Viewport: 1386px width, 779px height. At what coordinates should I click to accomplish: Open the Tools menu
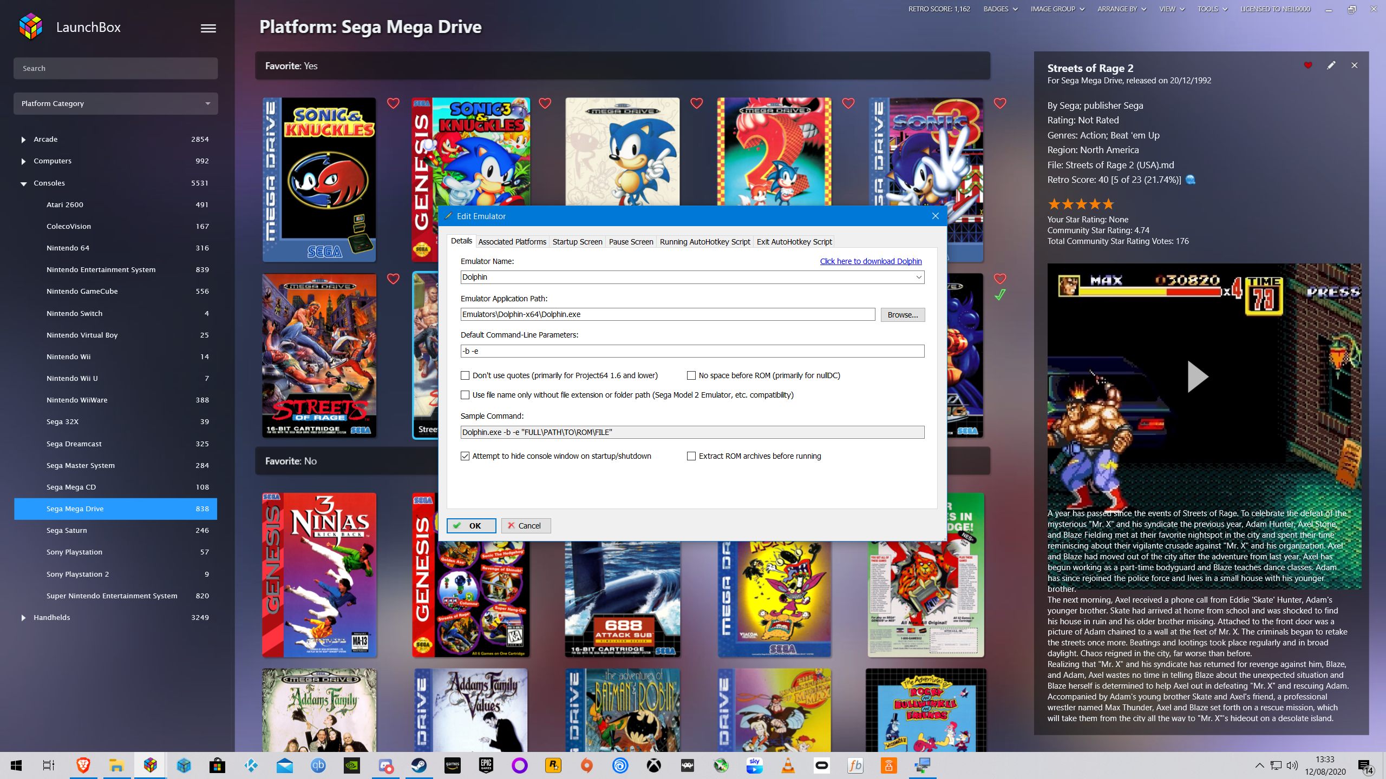tap(1212, 9)
